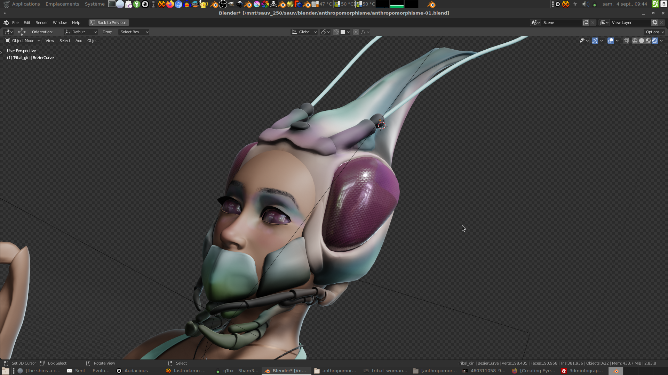668x375 pixels.
Task: Open the Orientation Default dropdown
Action: click(x=81, y=32)
